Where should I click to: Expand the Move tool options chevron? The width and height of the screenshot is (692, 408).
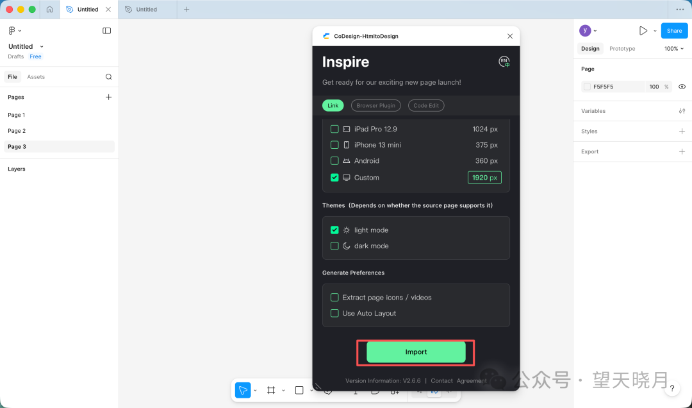tap(255, 390)
